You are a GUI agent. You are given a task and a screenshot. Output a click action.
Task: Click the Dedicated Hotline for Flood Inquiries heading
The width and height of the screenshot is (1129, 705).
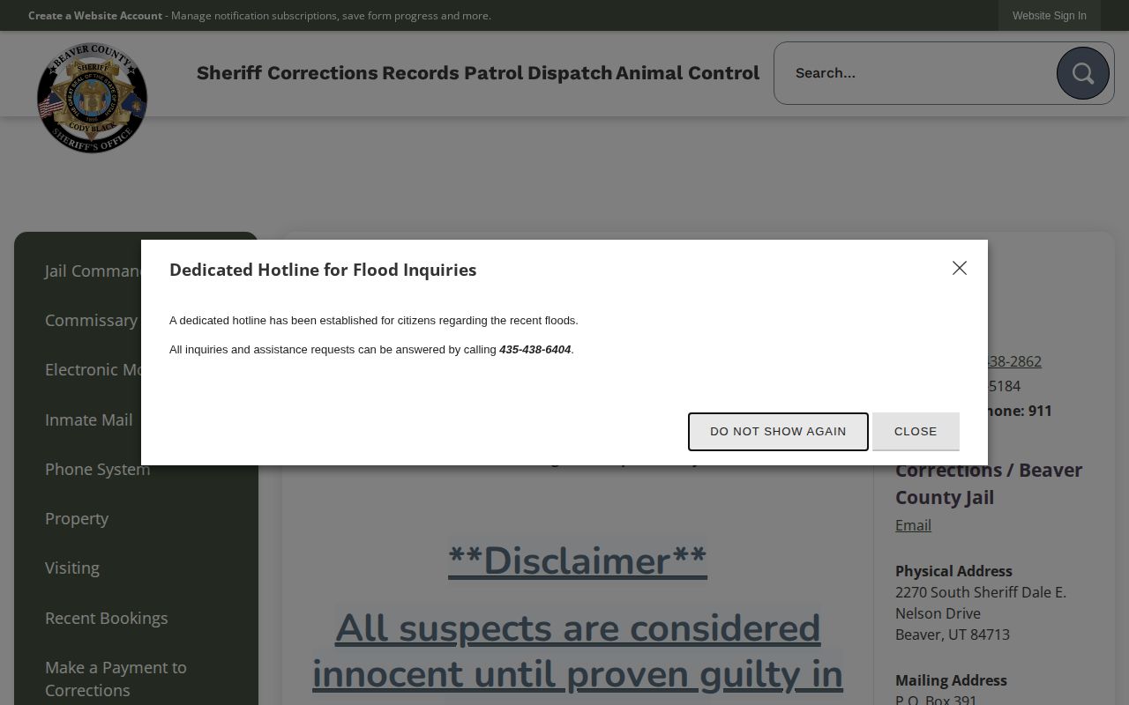(x=323, y=270)
